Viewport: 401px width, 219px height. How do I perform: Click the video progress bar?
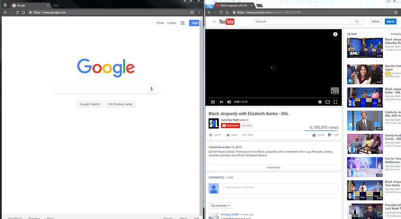point(273,98)
